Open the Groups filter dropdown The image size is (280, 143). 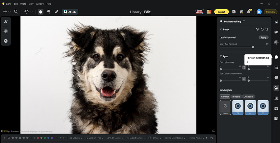[x=76, y=138]
